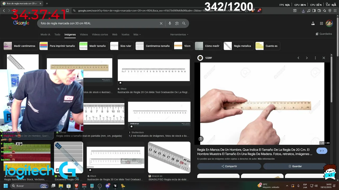Click the Guardar button
The image size is (339, 190).
[x=295, y=166]
